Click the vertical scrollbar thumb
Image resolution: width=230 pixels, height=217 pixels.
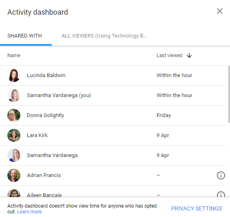pyautogui.click(x=229, y=94)
